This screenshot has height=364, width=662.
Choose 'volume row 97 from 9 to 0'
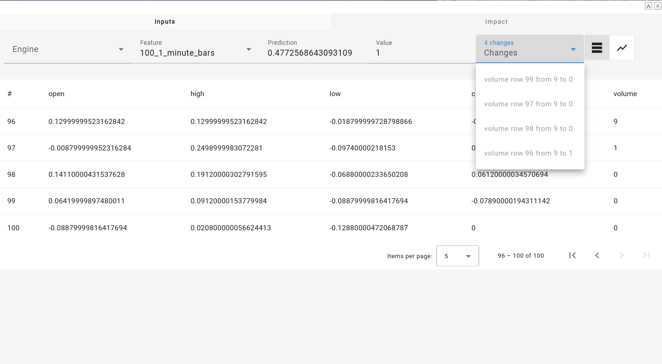528,104
